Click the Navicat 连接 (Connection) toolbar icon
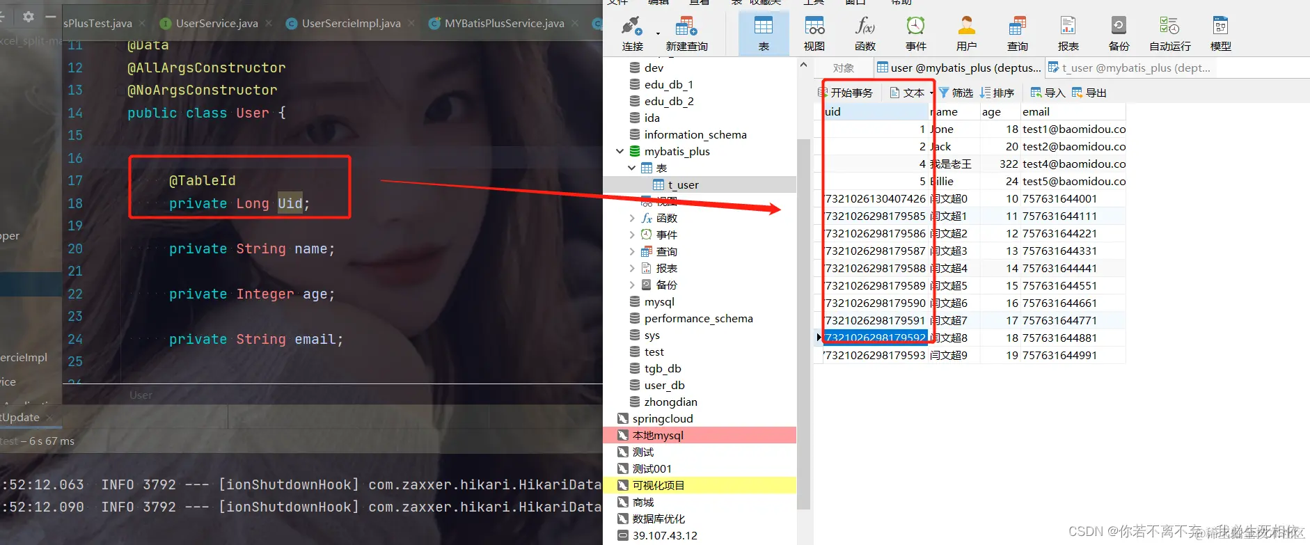This screenshot has height=545, width=1310. (632, 33)
